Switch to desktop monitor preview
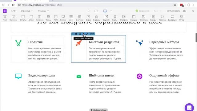Screen dimensions: 197x111 105,11
